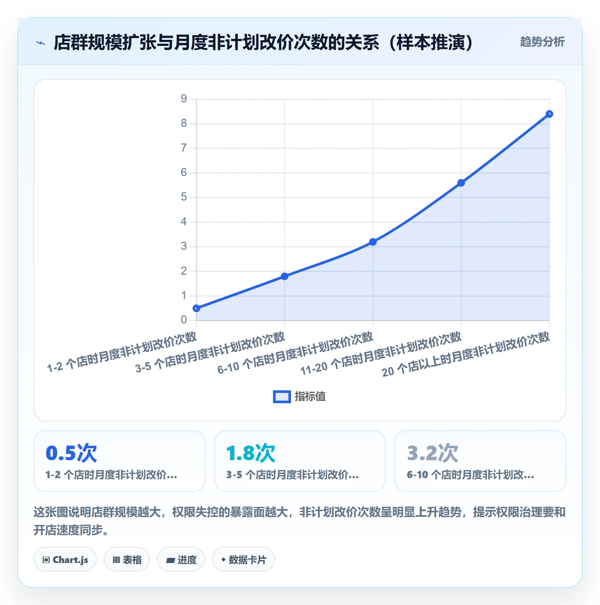
Task: Click the card title 店群规模扩张与月度非计划改价次数的关系
Action: [263, 42]
